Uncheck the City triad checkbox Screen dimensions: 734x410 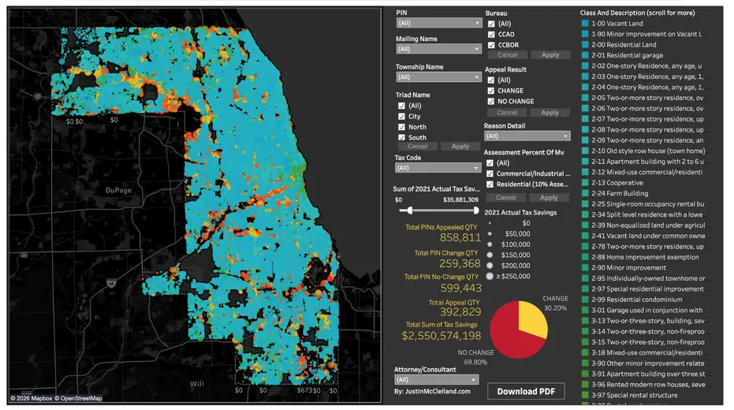(x=401, y=116)
